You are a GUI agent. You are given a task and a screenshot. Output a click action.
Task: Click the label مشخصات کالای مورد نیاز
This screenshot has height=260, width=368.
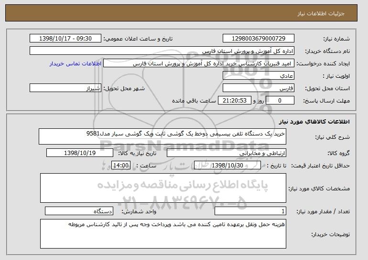[x=319, y=188]
